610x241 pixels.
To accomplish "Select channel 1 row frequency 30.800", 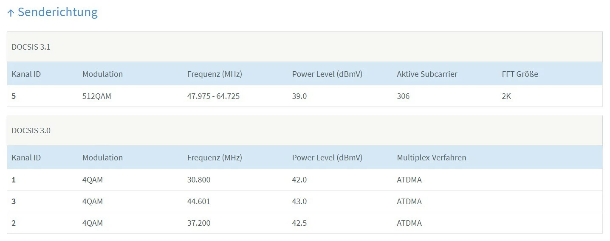I will tap(199, 180).
